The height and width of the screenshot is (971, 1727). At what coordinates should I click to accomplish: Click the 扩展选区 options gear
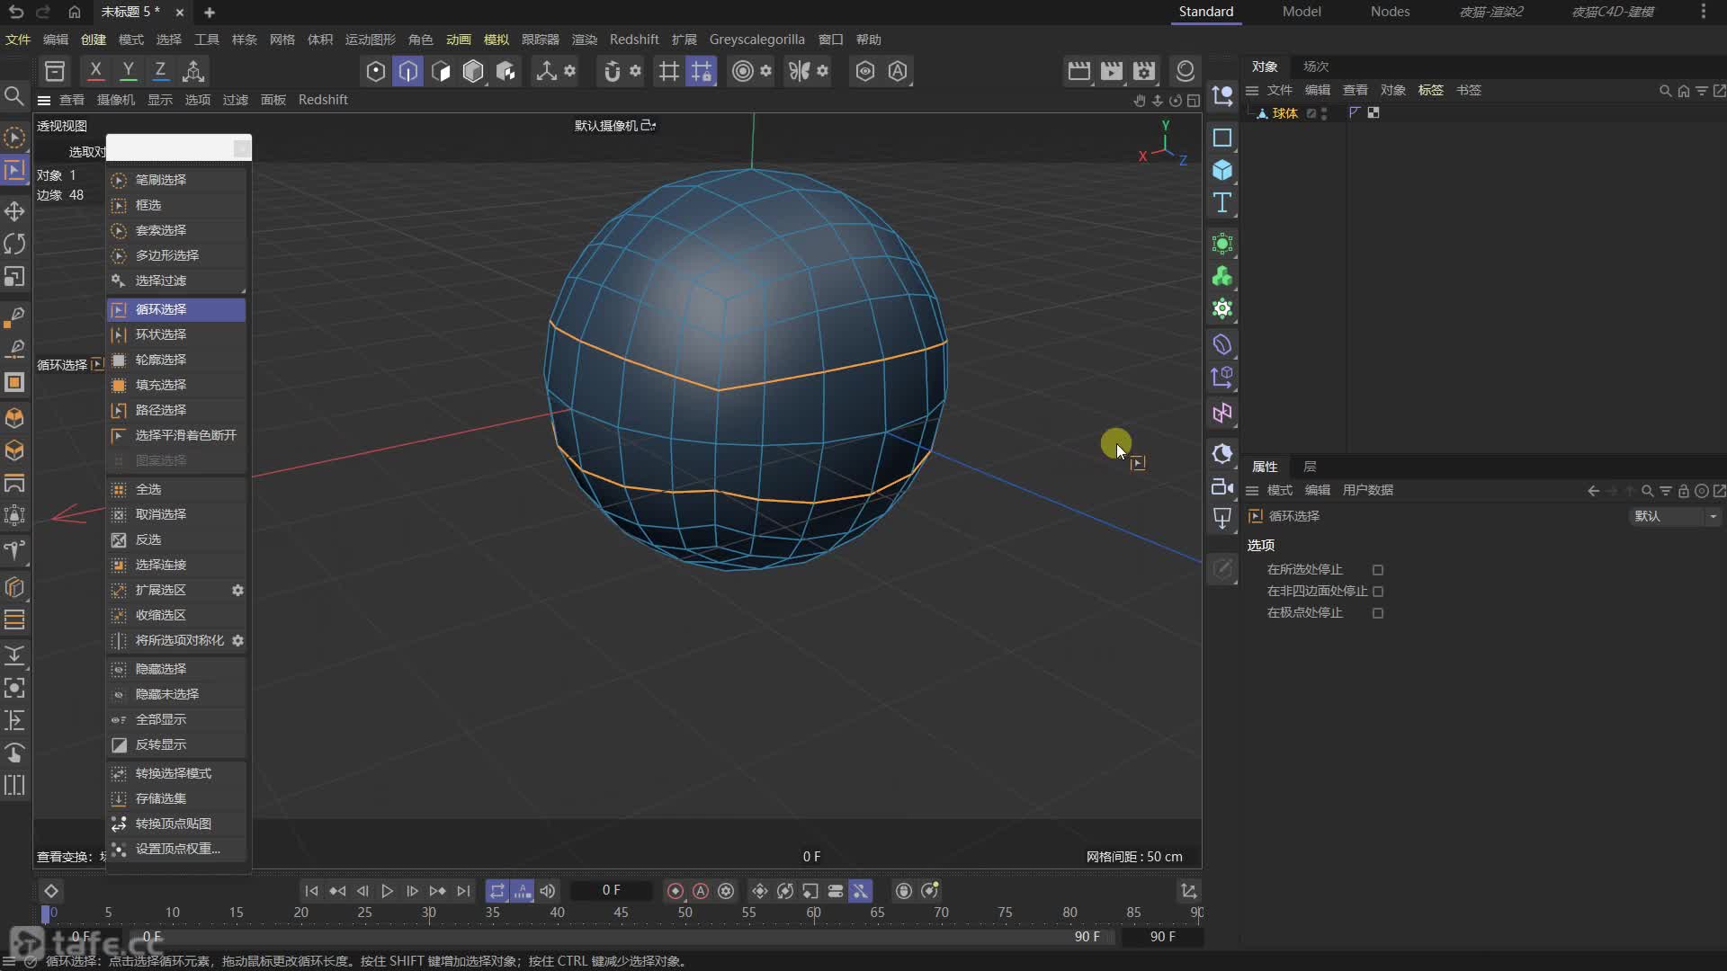coord(237,590)
